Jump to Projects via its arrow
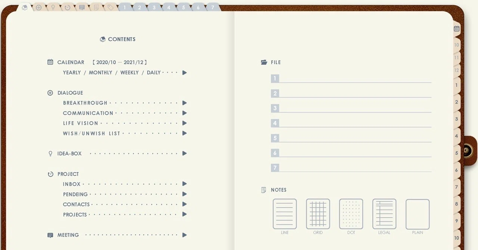Screen dimensions: 478x250 [x=184, y=214]
